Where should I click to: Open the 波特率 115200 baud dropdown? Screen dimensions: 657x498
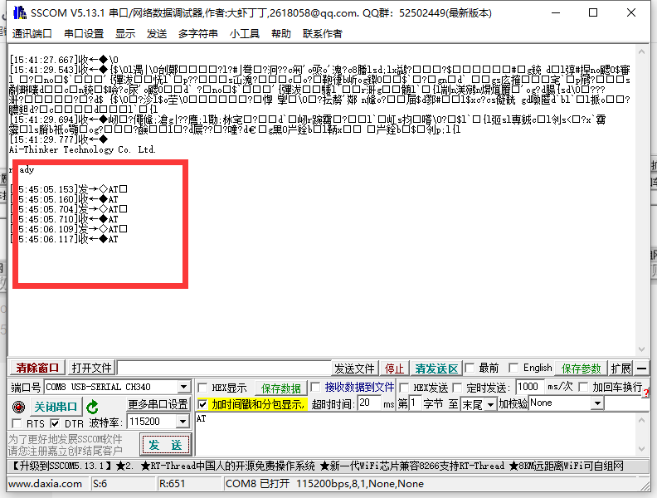click(182, 422)
